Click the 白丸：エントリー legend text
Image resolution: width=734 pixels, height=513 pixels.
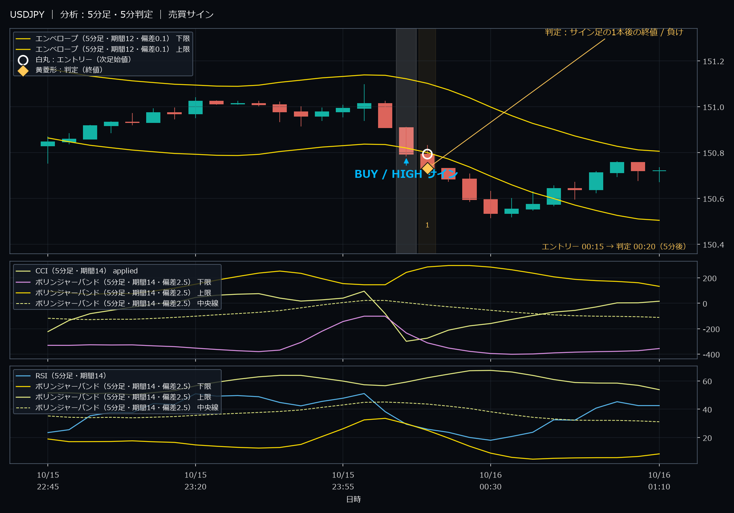[83, 59]
